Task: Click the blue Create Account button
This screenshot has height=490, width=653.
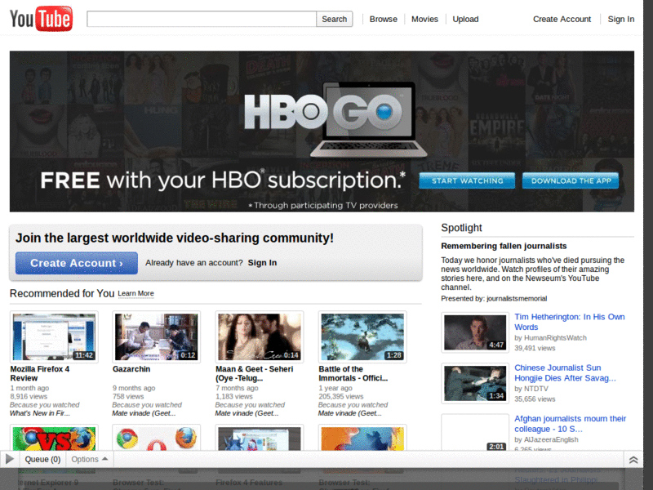Action: click(77, 263)
